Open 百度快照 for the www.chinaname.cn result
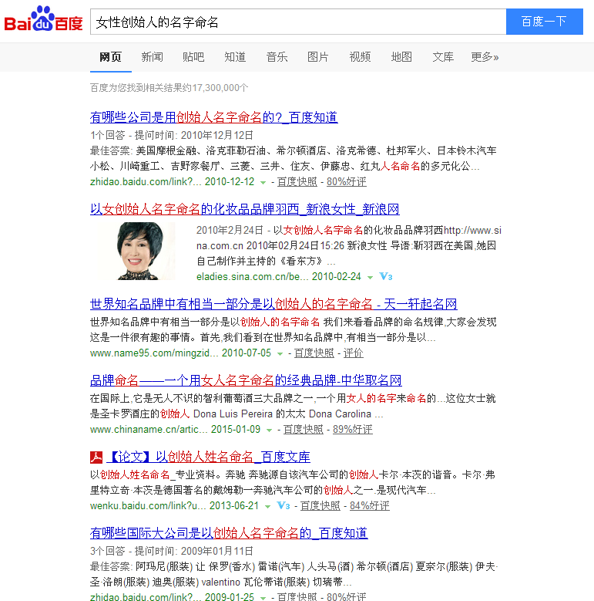Viewport: 594px width, 601px height. point(303,429)
